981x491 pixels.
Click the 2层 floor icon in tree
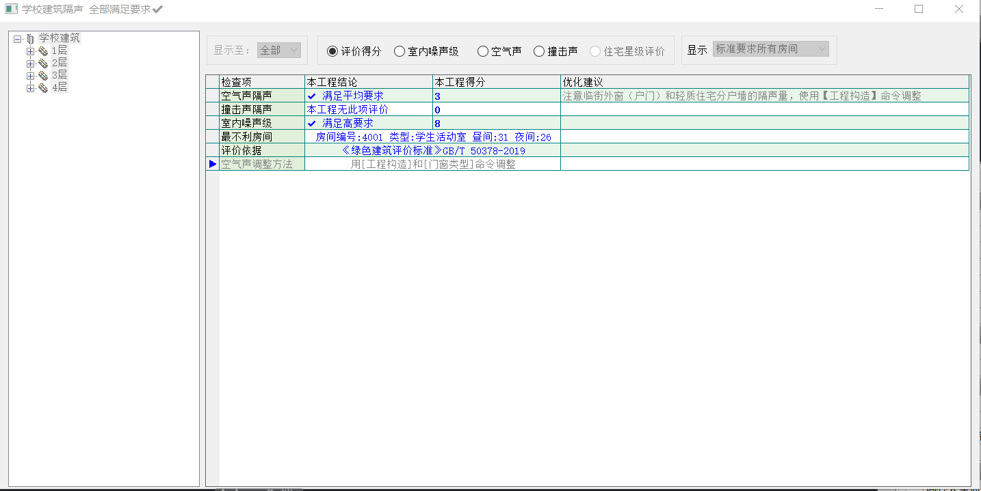click(43, 64)
